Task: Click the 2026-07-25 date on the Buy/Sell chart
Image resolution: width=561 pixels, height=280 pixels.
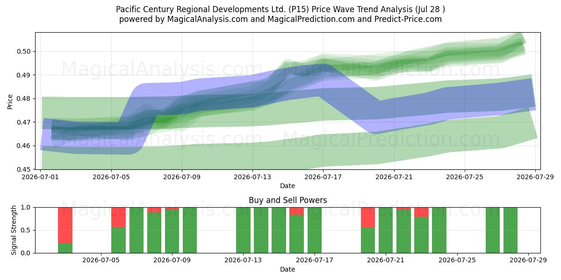Action: [x=457, y=260]
